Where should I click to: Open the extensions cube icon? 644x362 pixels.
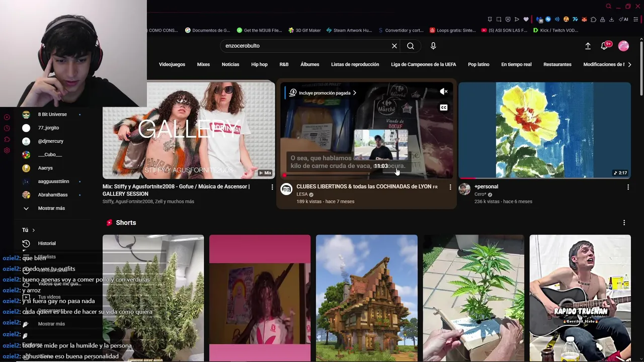coord(593,19)
